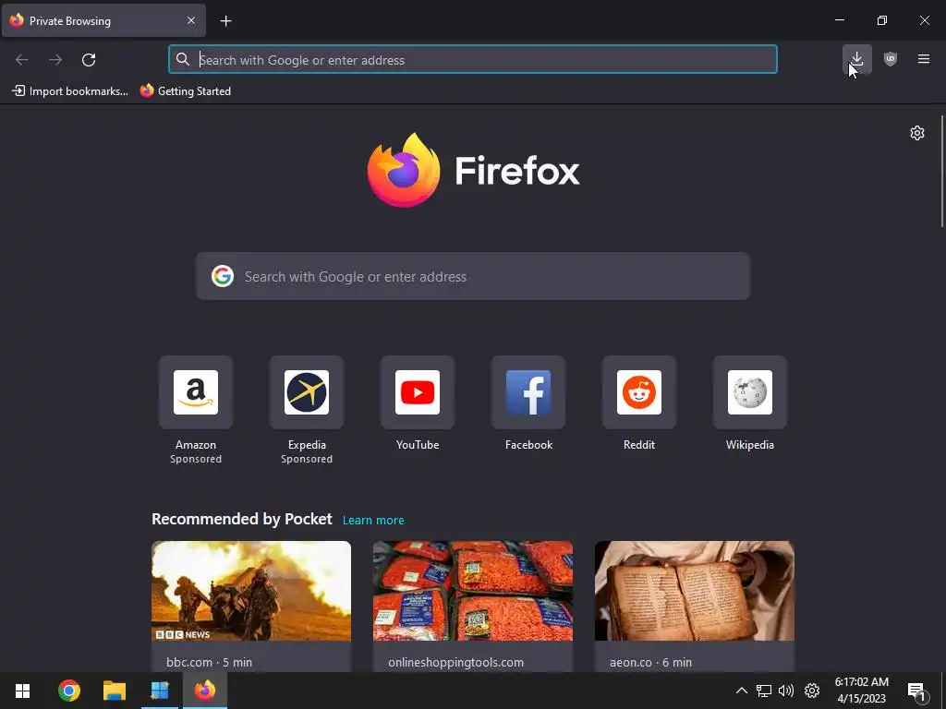Open a new tab with plus button

point(225,21)
